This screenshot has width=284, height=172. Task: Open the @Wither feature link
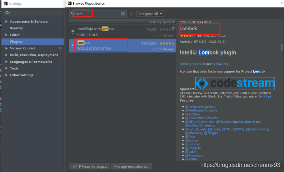191,159
